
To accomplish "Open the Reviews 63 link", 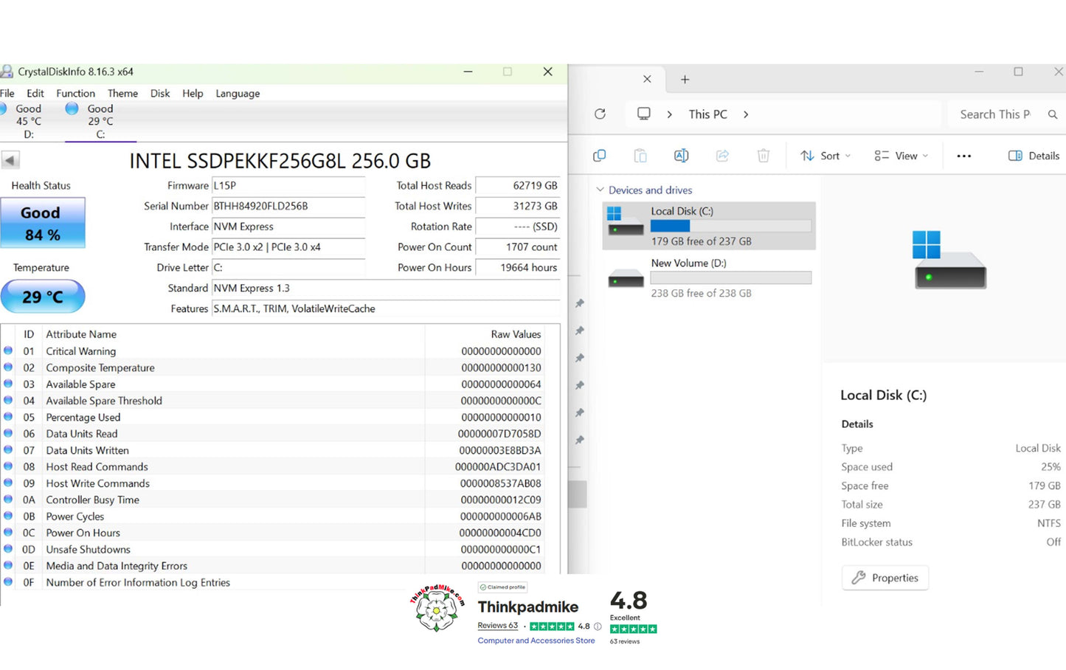I will 497,626.
